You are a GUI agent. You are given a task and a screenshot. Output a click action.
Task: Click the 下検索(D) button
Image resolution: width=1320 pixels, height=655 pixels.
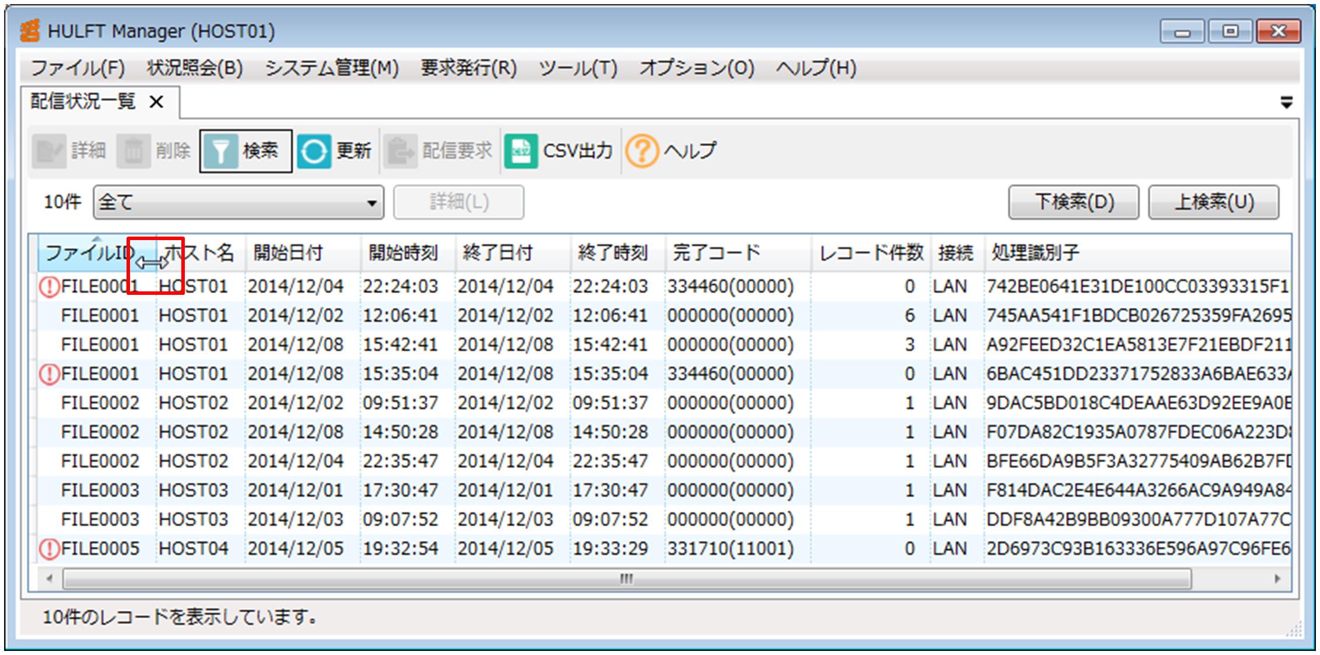1074,202
